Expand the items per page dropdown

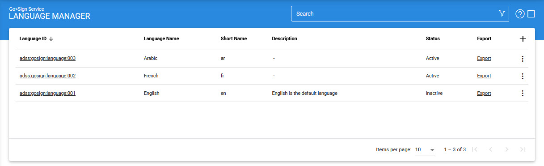tap(425, 149)
